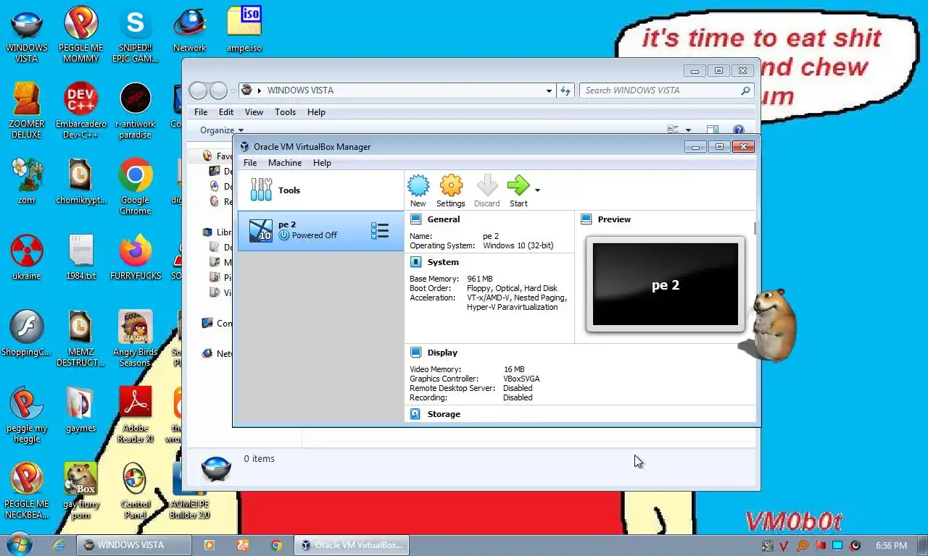Click the Storage section header
The width and height of the screenshot is (928, 556).
(444, 414)
